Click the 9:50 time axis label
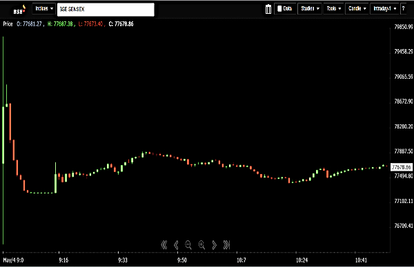The image size is (414, 268). coord(182,260)
